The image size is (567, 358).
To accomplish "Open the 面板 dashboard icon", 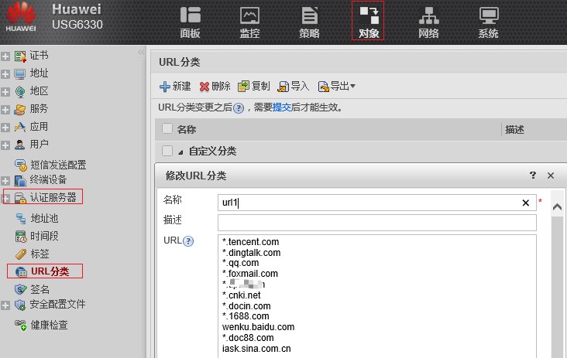I will pos(190,21).
